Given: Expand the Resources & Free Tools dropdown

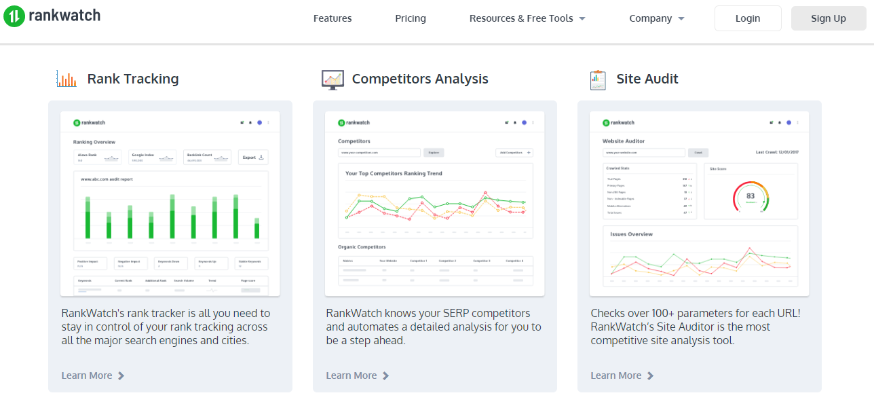Looking at the screenshot, I should pyautogui.click(x=527, y=18).
